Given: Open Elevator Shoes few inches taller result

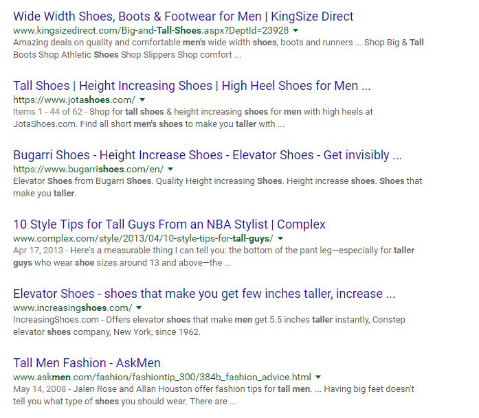Looking at the screenshot, I should 204,294.
